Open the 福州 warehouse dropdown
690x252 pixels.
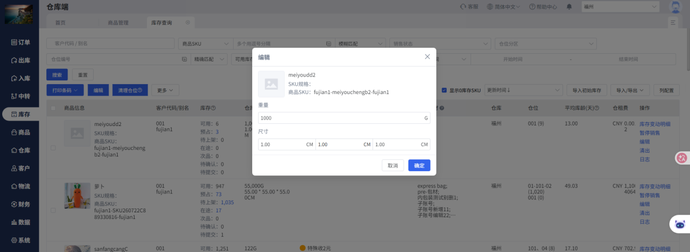(620, 7)
